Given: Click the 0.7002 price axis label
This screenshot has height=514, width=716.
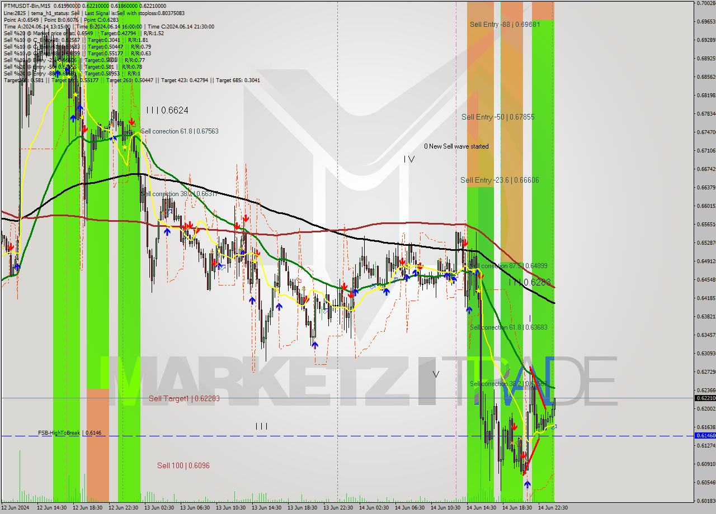Looking at the screenshot, I should (706, 3).
